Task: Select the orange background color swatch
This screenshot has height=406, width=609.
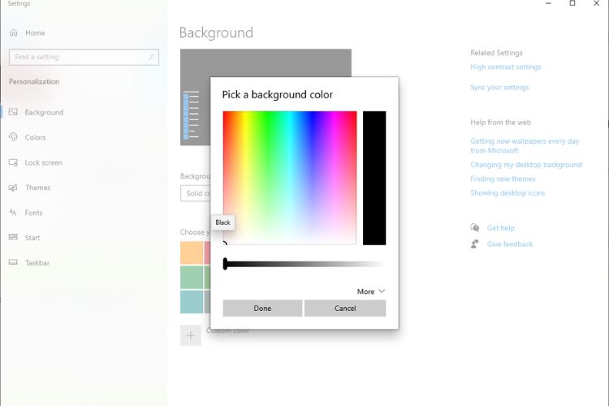Action: tap(192, 253)
